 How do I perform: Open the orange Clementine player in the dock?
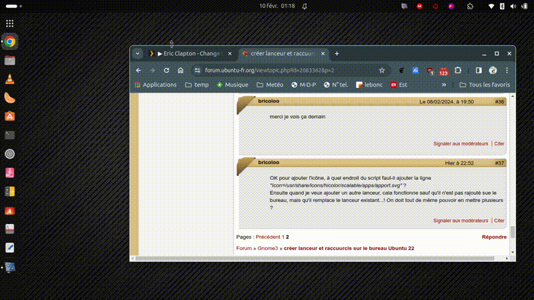(9, 98)
